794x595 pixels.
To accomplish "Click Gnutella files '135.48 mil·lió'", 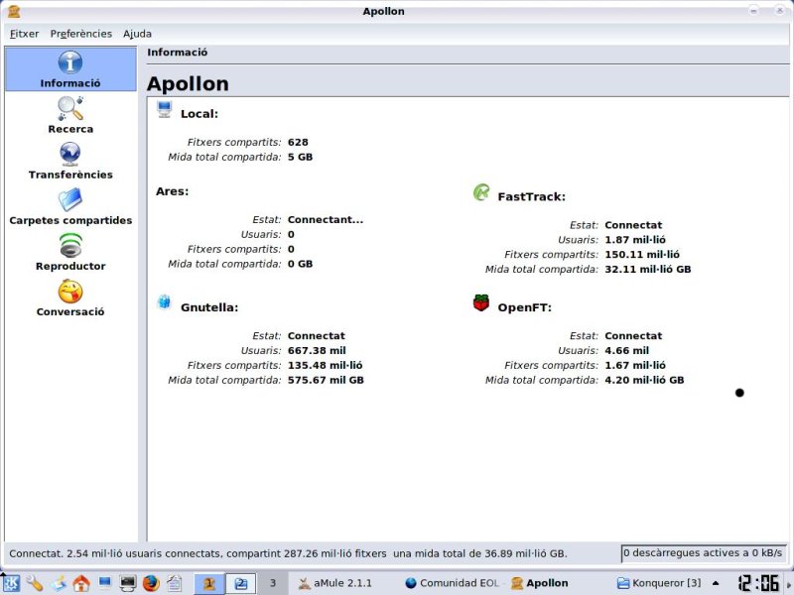I will tap(325, 365).
